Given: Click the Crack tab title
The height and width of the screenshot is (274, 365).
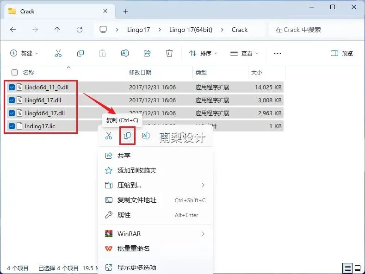Looking at the screenshot, I should point(27,11).
